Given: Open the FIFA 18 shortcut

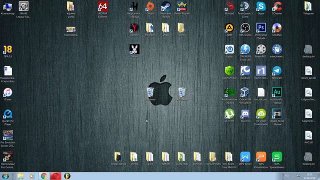Looking at the screenshot, I should (x=8, y=49).
